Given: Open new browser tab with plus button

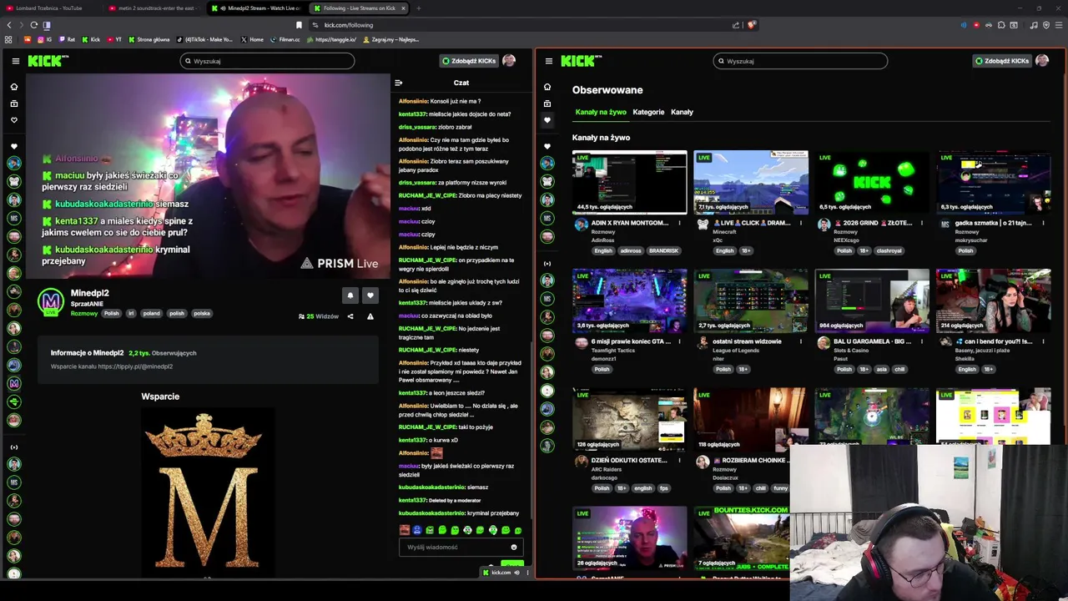Looking at the screenshot, I should 419,8.
